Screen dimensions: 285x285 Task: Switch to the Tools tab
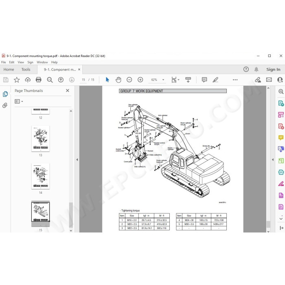pyautogui.click(x=26, y=70)
